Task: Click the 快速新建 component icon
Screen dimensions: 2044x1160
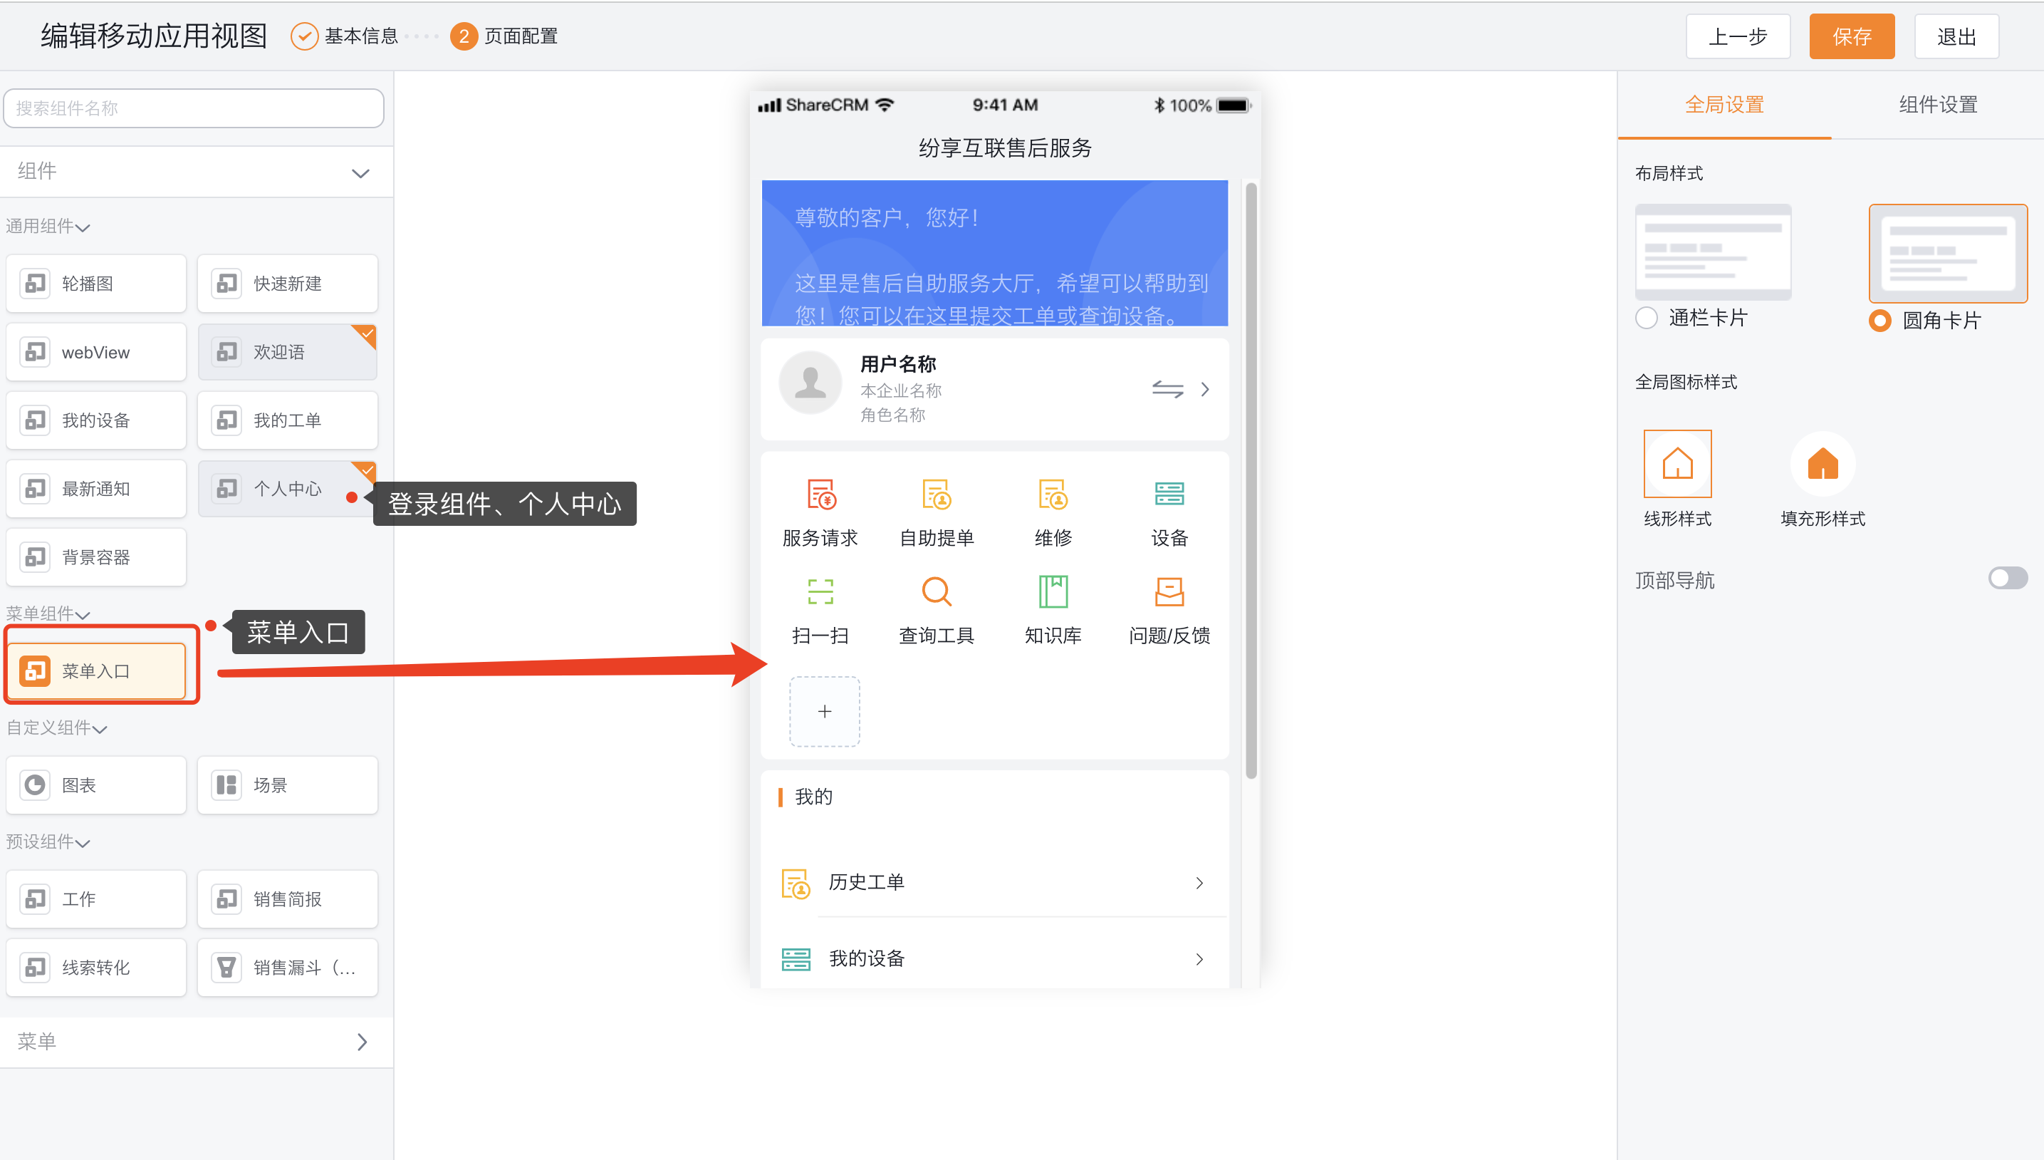Action: pyautogui.click(x=227, y=284)
